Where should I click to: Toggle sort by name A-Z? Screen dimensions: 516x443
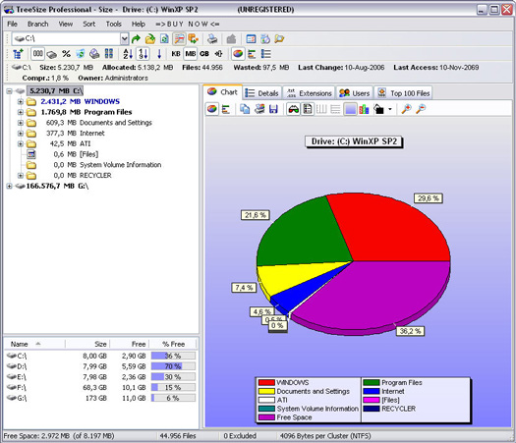(128, 54)
